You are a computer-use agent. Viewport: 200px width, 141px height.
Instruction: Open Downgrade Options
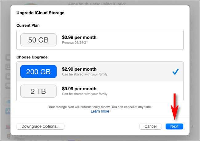click(x=40, y=126)
